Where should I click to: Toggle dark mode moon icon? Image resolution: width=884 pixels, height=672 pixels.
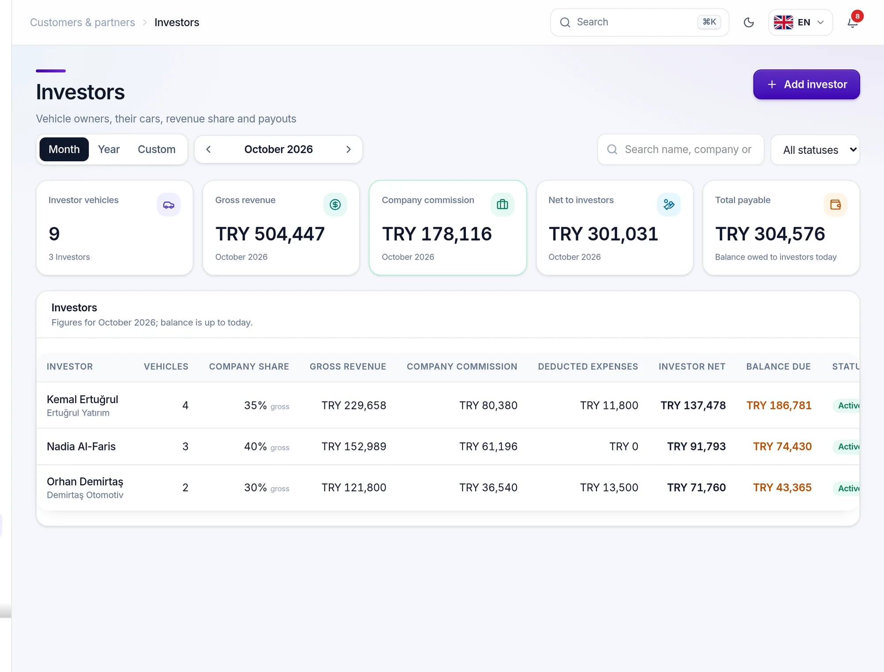click(749, 23)
